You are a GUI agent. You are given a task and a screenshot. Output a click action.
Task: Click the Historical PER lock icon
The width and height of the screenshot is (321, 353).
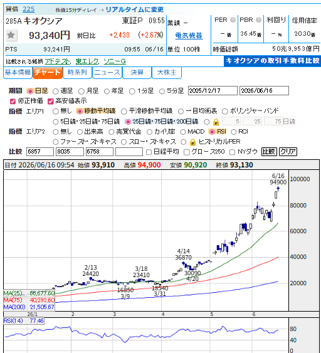pos(192,142)
